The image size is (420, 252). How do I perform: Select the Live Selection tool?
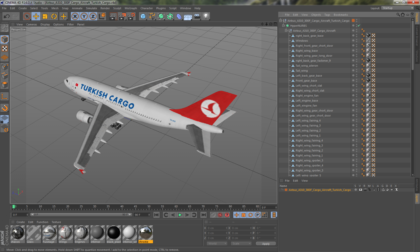(27, 16)
